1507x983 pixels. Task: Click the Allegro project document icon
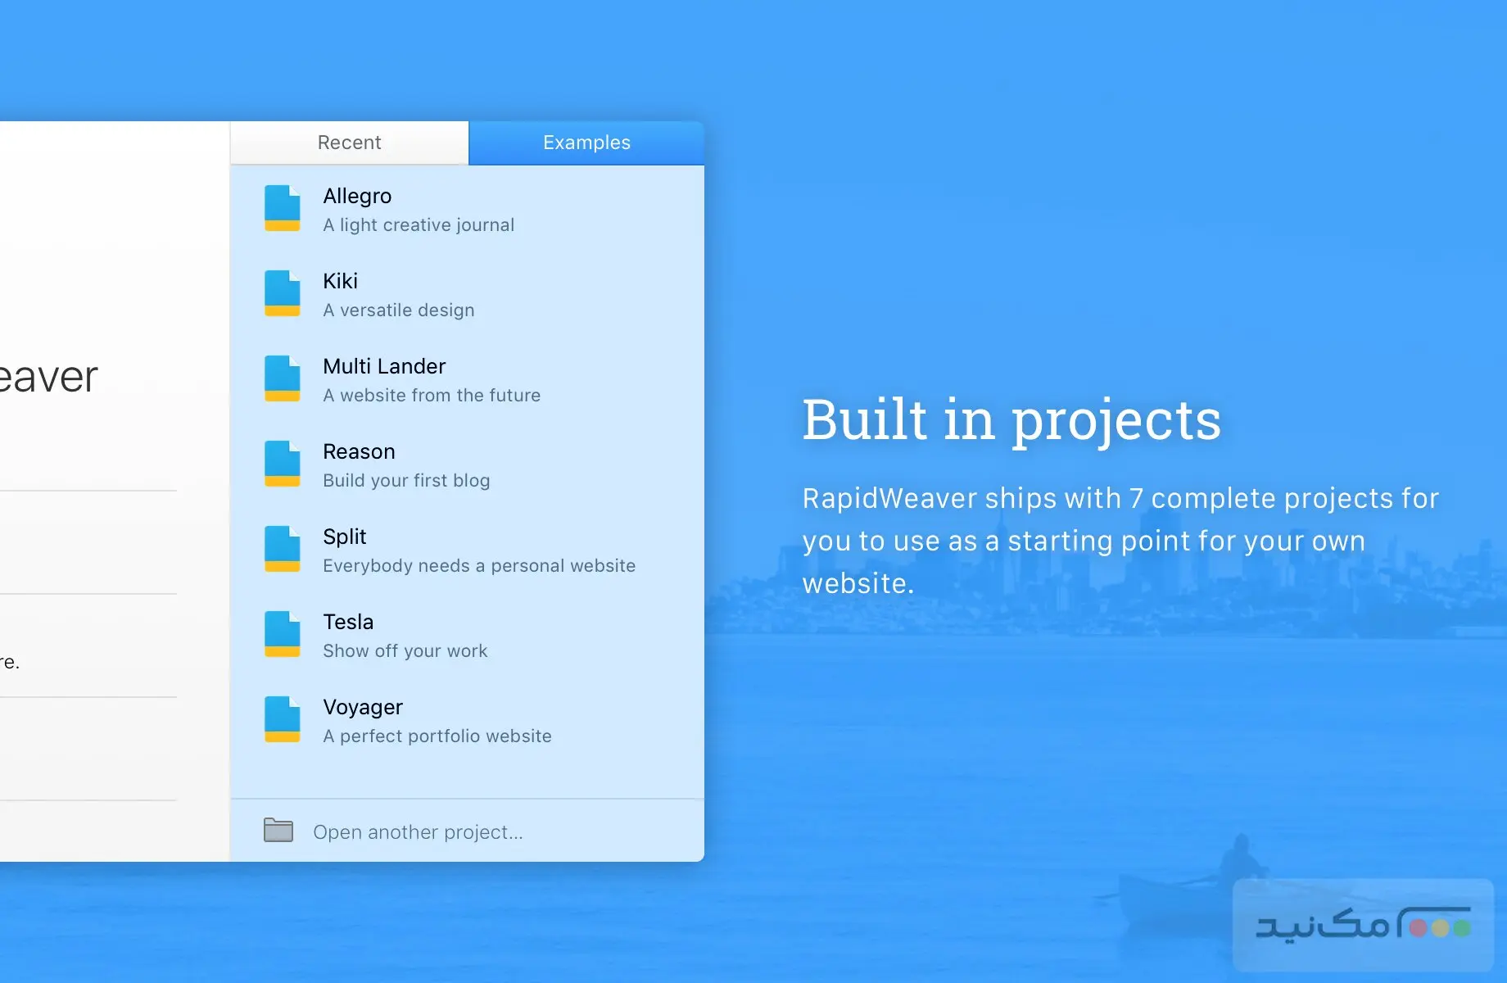click(282, 209)
